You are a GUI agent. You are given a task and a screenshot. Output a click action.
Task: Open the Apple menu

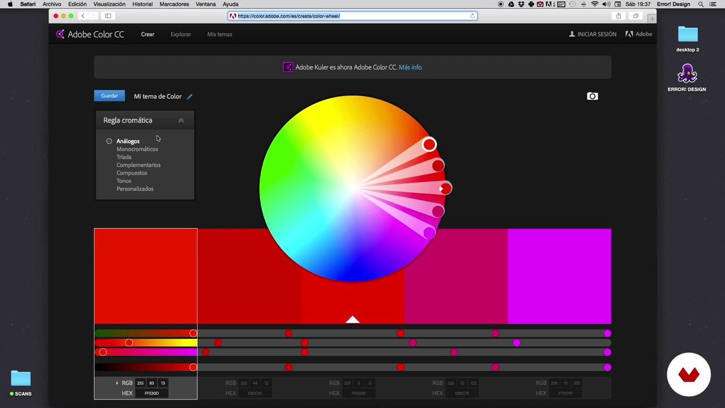tap(10, 4)
